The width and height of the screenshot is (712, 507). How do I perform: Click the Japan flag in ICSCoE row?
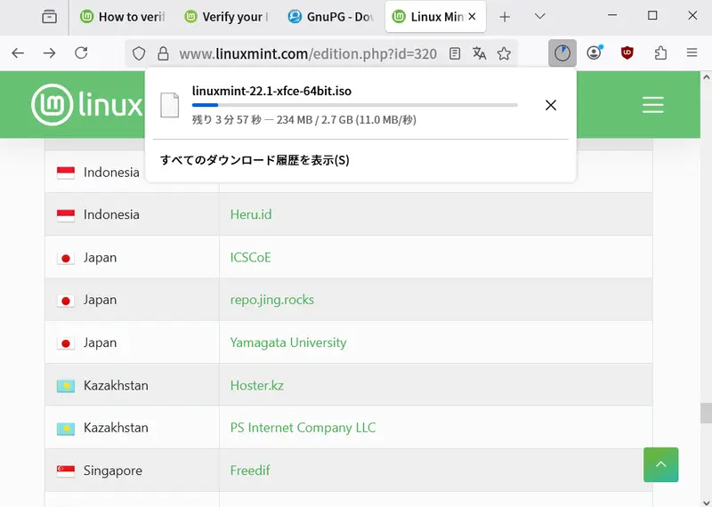65,258
